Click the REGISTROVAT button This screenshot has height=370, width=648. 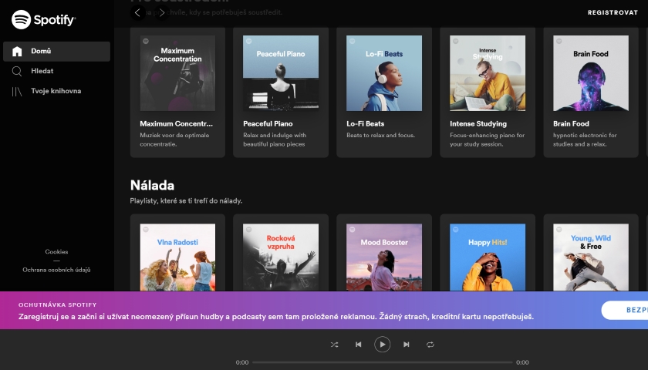[x=613, y=13]
